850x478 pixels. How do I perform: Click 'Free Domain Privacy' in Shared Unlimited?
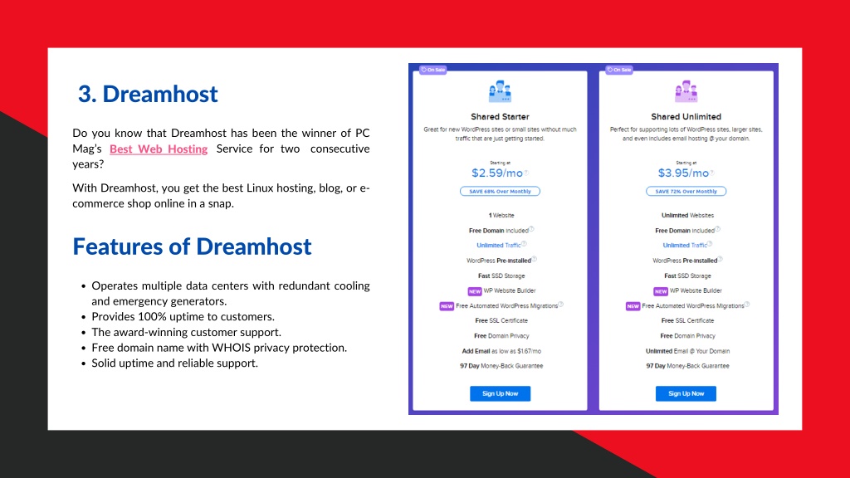point(687,336)
